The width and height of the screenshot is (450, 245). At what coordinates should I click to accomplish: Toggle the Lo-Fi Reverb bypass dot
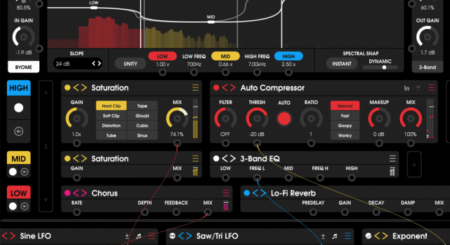[246, 193]
